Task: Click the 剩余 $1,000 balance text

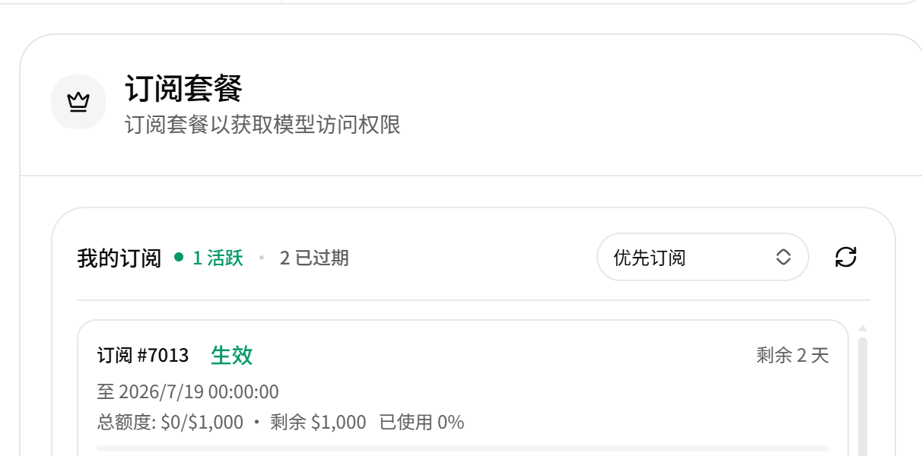Action: [x=318, y=422]
